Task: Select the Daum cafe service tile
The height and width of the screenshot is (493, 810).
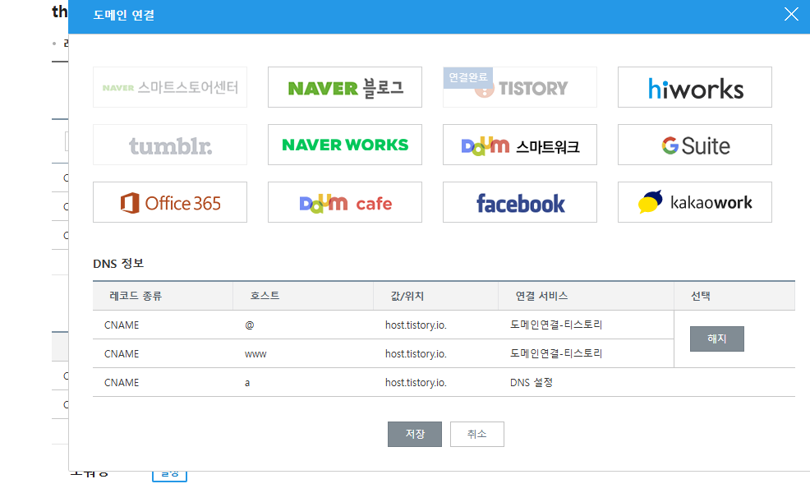Action: 344,202
